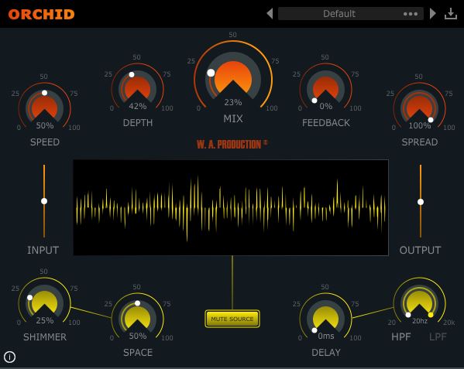Viewport: 464px width, 369px height.
Task: Click the INPUT level slider handle
Action: point(44,201)
